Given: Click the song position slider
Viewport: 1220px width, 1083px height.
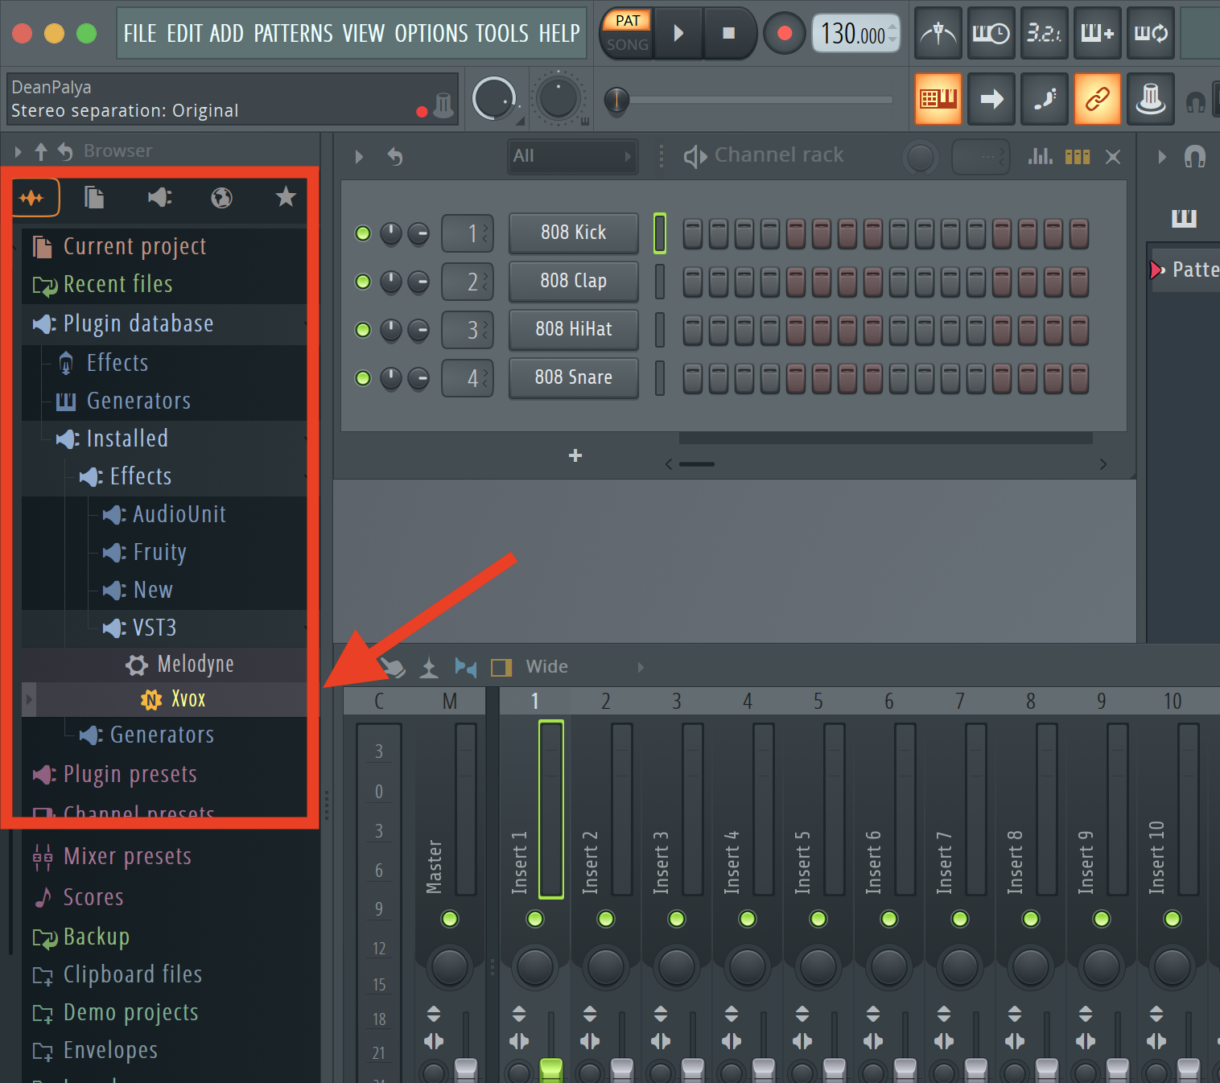Looking at the screenshot, I should click(x=750, y=100).
